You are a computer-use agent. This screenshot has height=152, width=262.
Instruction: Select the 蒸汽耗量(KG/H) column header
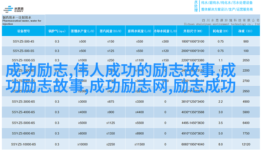[x=111, y=31]
